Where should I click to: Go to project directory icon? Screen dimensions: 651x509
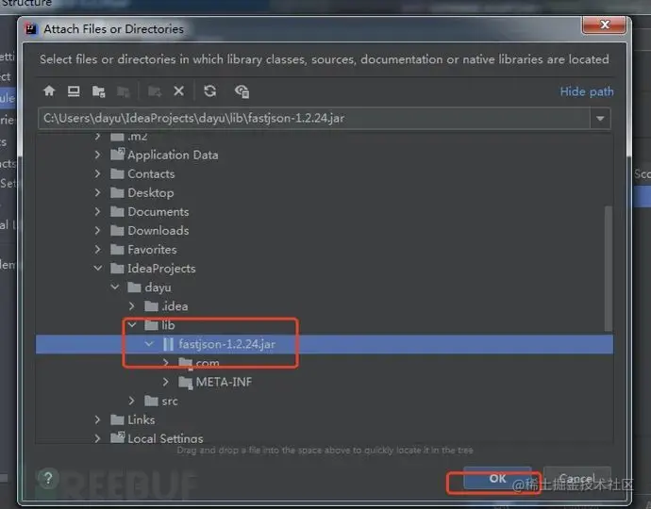click(x=98, y=91)
